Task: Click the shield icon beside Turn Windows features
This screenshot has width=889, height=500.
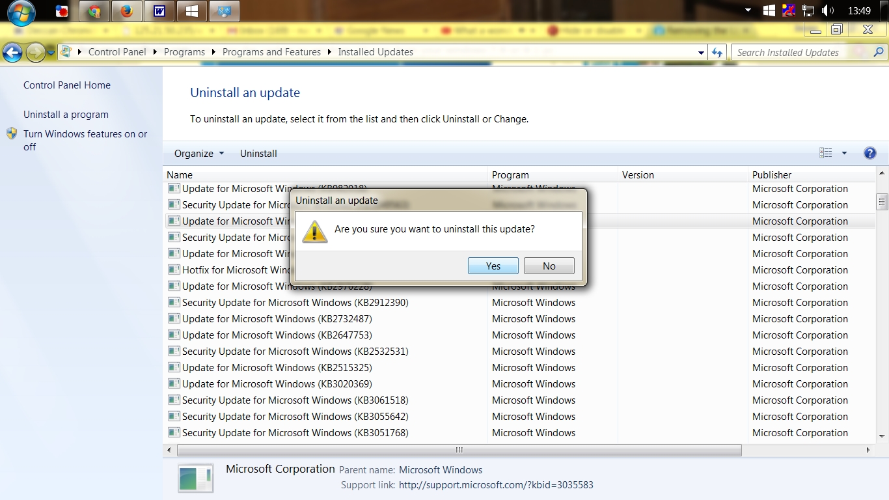Action: coord(12,133)
